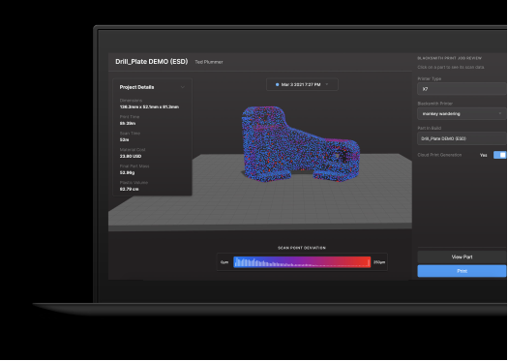
Task: Select the scanned drill plate 3D model
Action: 300,144
